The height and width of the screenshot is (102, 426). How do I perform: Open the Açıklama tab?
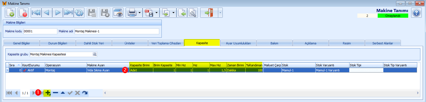point(311,43)
